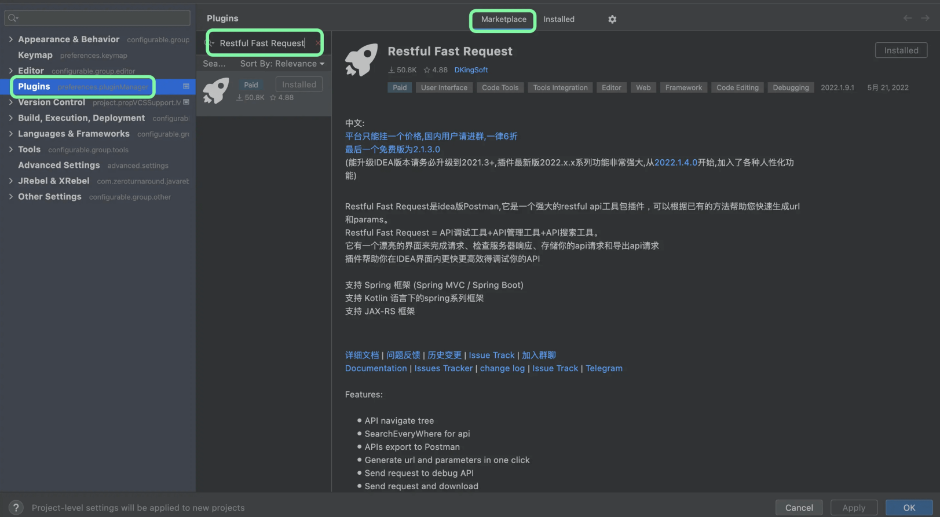This screenshot has height=517, width=940.
Task: Select Plugins in settings tree
Action: click(34, 86)
